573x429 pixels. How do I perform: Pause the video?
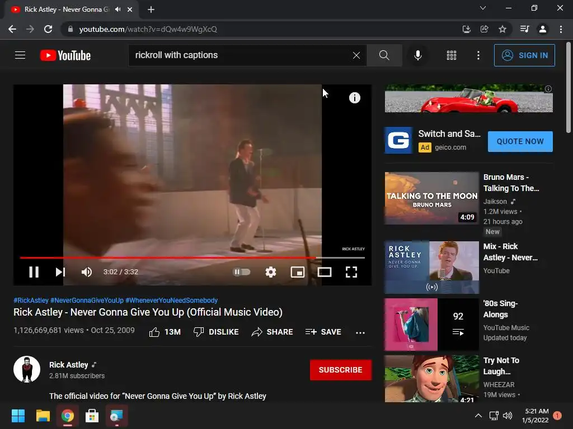[34, 272]
